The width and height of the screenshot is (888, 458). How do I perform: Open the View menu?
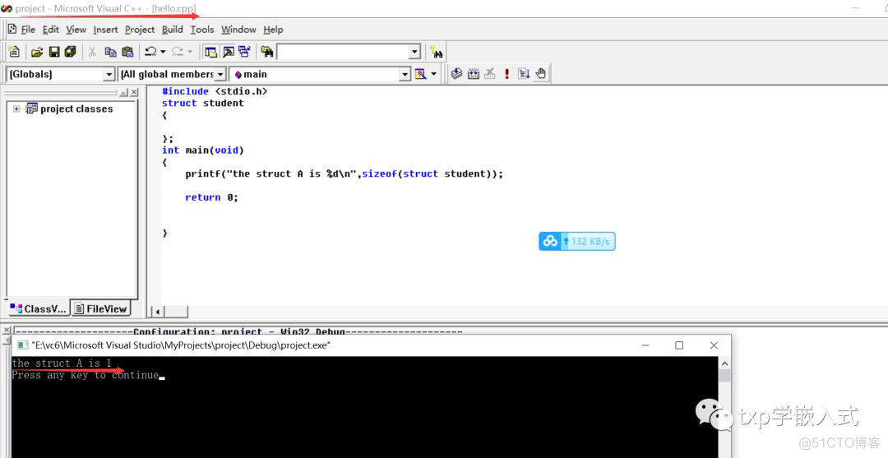pos(76,30)
